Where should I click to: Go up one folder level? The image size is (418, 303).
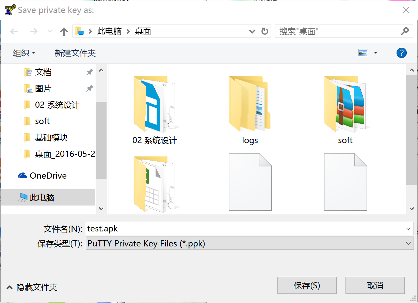pos(64,31)
